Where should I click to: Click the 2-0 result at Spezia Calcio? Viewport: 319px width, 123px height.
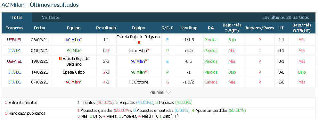point(106,72)
